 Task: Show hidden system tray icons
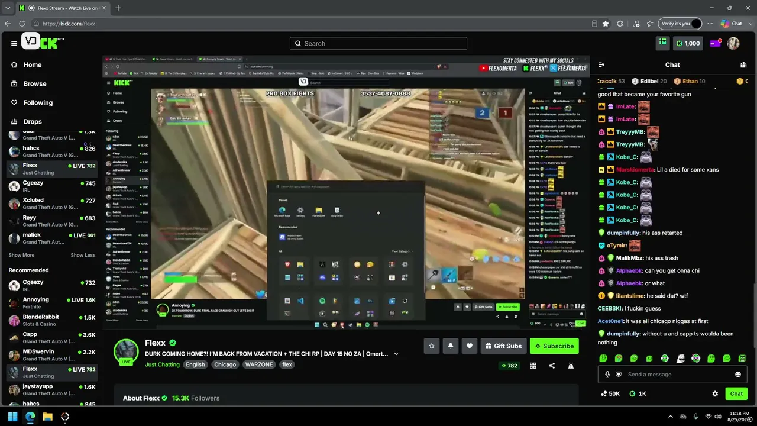point(670,417)
